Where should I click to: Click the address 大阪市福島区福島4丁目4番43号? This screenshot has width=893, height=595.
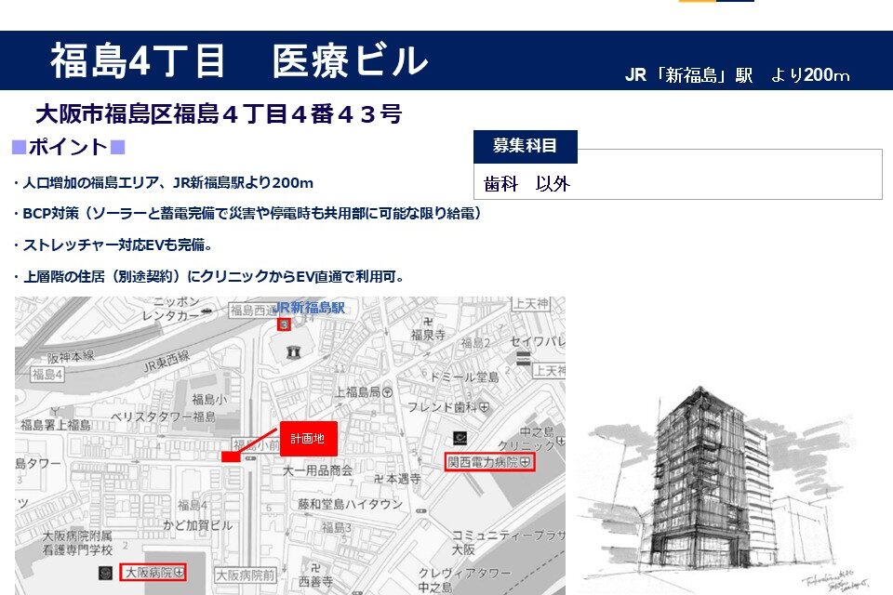[x=219, y=114]
